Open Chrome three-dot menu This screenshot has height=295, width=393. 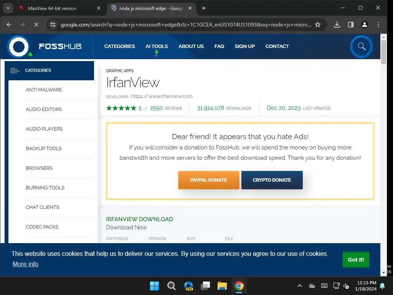click(378, 25)
